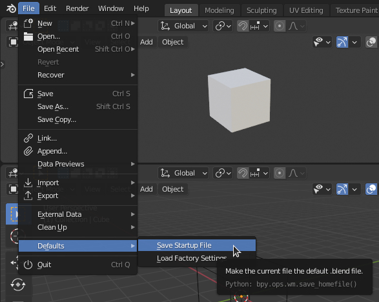Toggle overlays button in top viewport
Image resolution: width=379 pixels, height=302 pixels.
click(x=371, y=43)
